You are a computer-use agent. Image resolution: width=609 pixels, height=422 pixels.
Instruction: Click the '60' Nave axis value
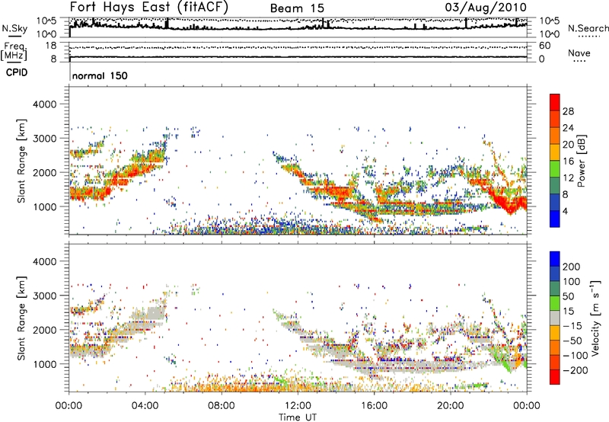544,46
